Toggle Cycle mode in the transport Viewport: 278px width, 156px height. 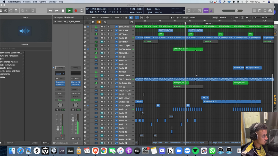coord(82,11)
